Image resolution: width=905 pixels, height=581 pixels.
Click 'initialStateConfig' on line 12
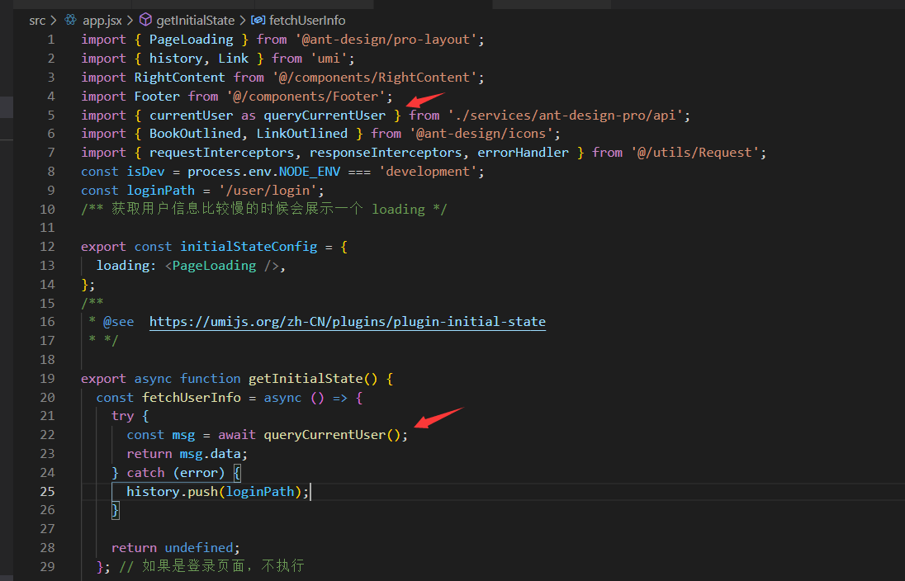pyautogui.click(x=249, y=247)
